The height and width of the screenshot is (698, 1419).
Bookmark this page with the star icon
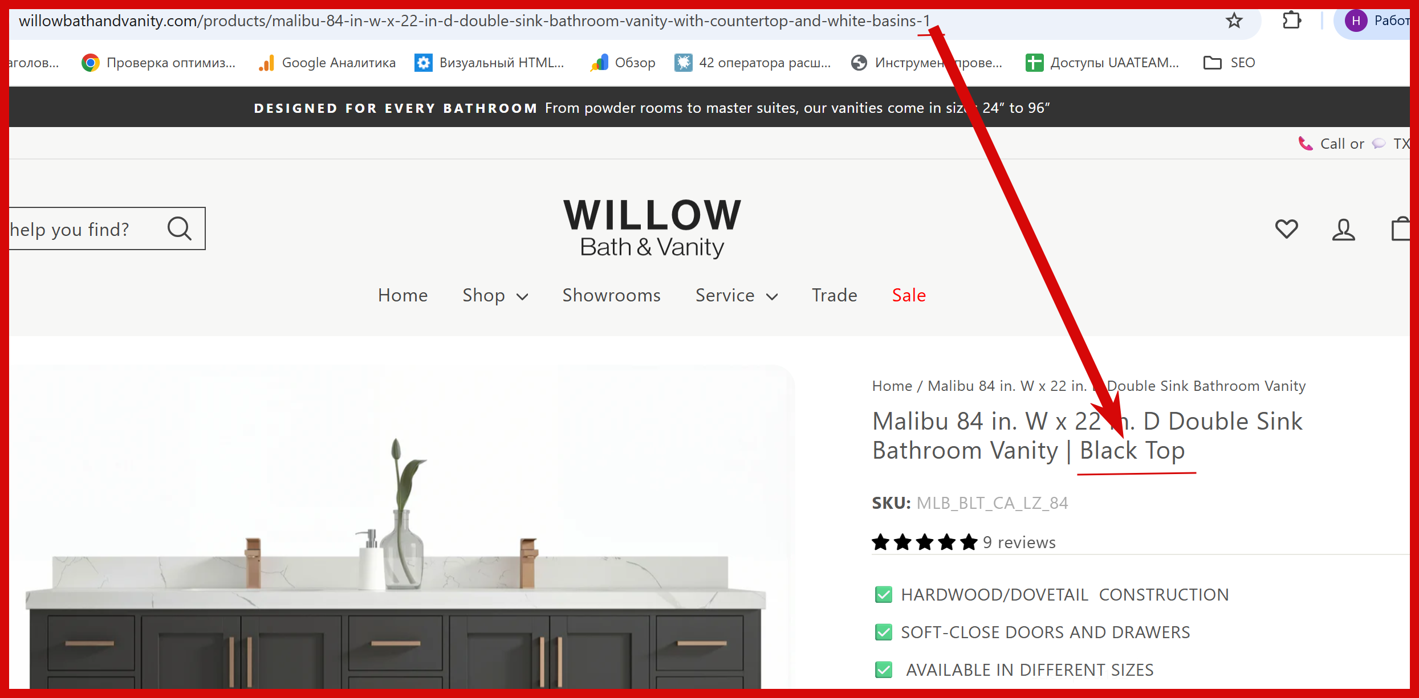click(1234, 21)
